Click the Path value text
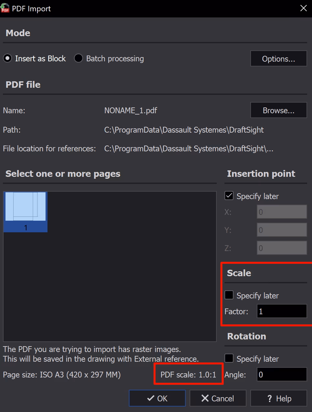Viewport: 312px width, 412px height. 184,130
